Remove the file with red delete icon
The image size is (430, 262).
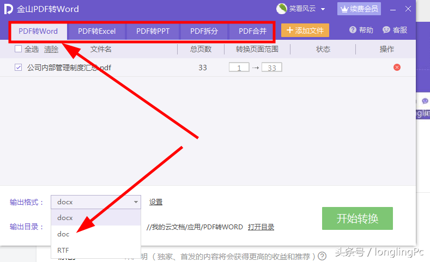coord(397,67)
